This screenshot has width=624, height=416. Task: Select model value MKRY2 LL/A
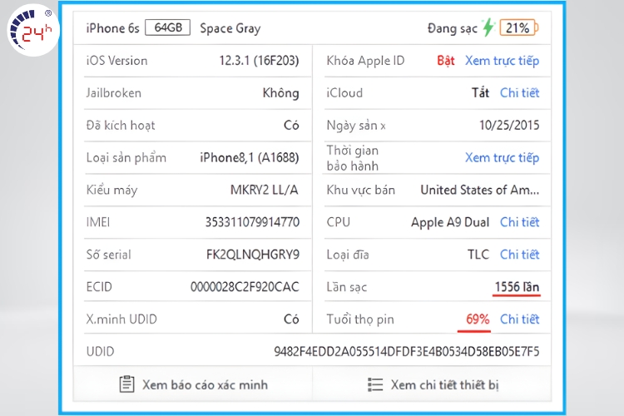265,190
